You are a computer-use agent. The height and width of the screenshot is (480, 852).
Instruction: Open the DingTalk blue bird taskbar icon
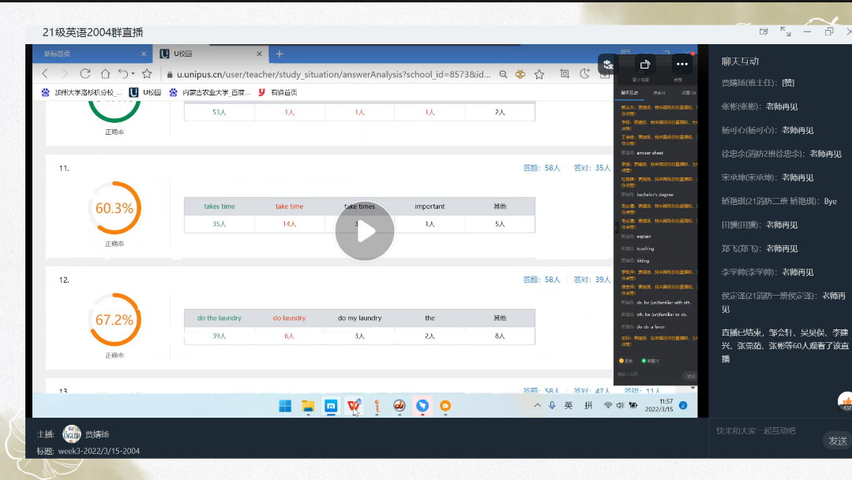(x=422, y=406)
